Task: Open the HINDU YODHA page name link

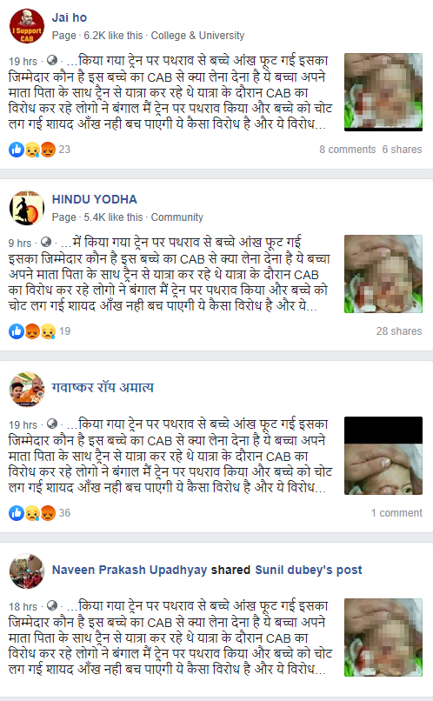Action: [94, 199]
